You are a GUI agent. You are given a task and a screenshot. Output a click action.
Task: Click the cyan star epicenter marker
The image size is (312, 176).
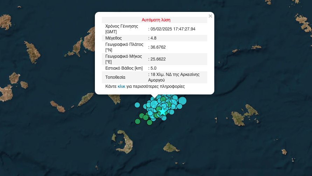pyautogui.click(x=163, y=111)
